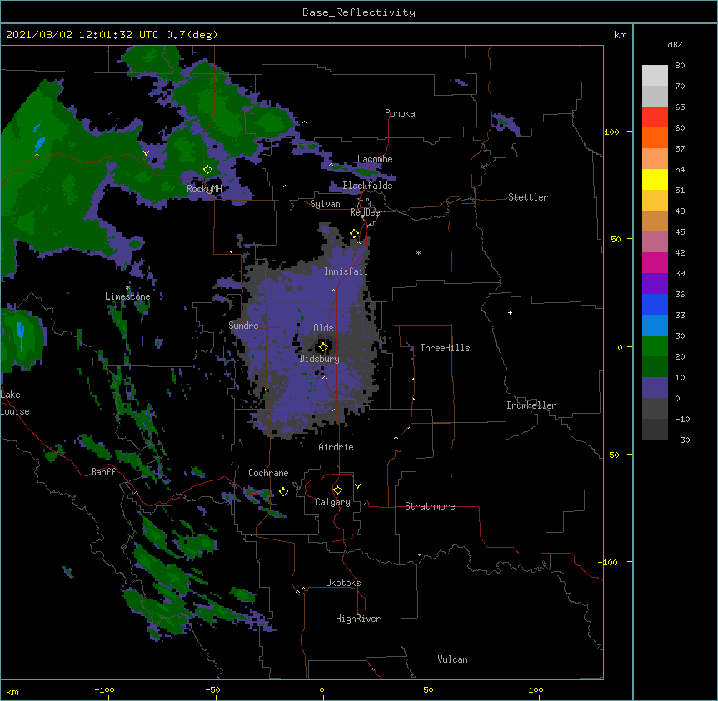Click the purple 10 dBZ color band
The height and width of the screenshot is (701, 718).
(655, 388)
